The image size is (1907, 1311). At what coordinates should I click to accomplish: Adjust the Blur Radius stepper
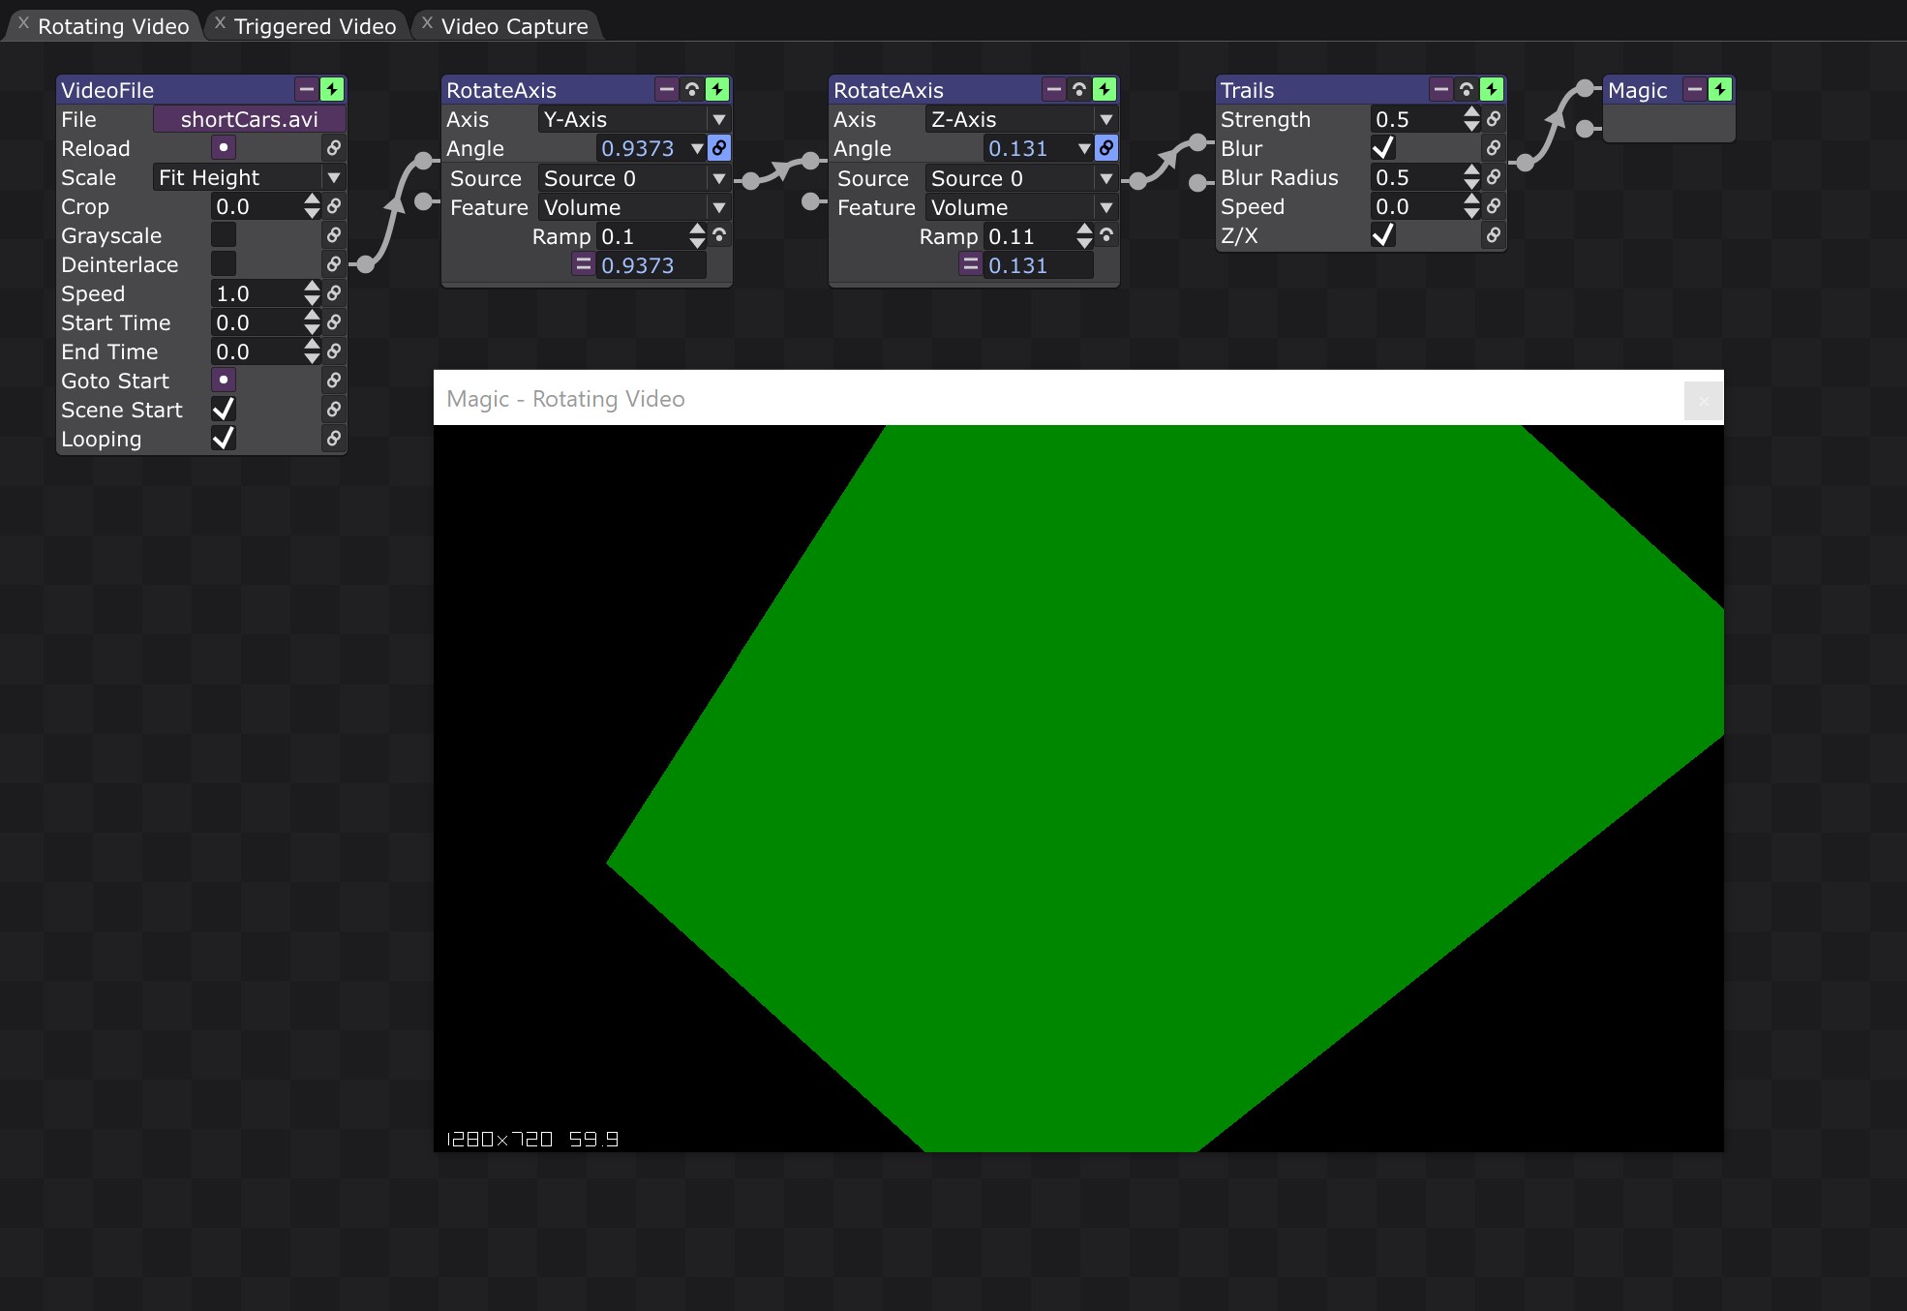click(1471, 177)
